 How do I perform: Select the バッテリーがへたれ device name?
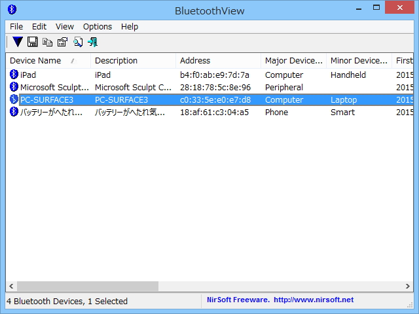(x=51, y=112)
